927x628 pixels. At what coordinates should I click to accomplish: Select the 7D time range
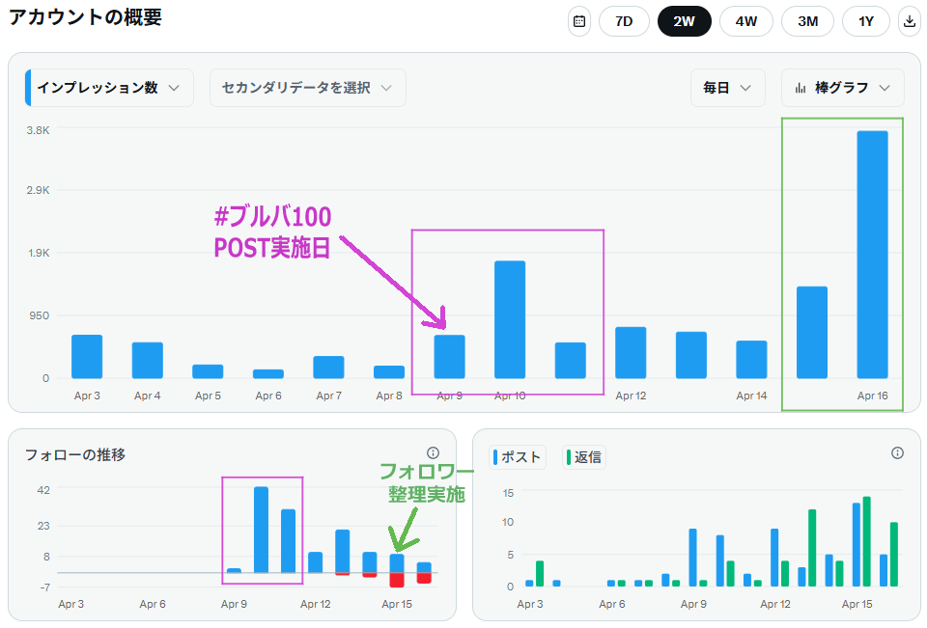[624, 21]
